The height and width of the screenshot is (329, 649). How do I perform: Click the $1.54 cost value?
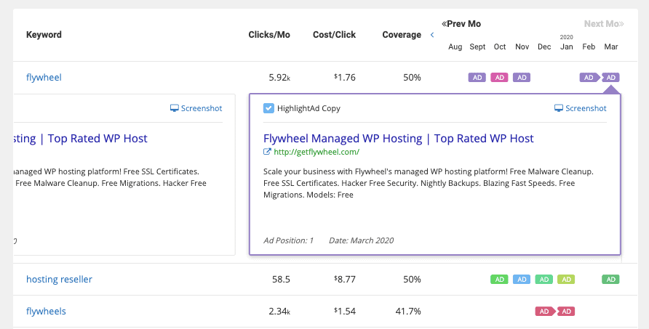(345, 312)
